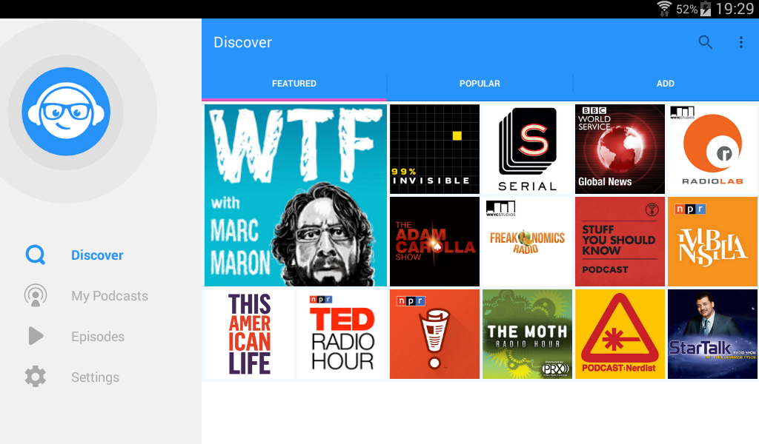Select the Discover magnifier icon in sidebar
The width and height of the screenshot is (759, 444).
[36, 255]
